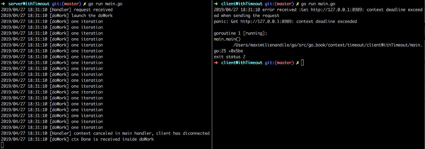Click the serverWithTimeout directory name in prompt

29,4
